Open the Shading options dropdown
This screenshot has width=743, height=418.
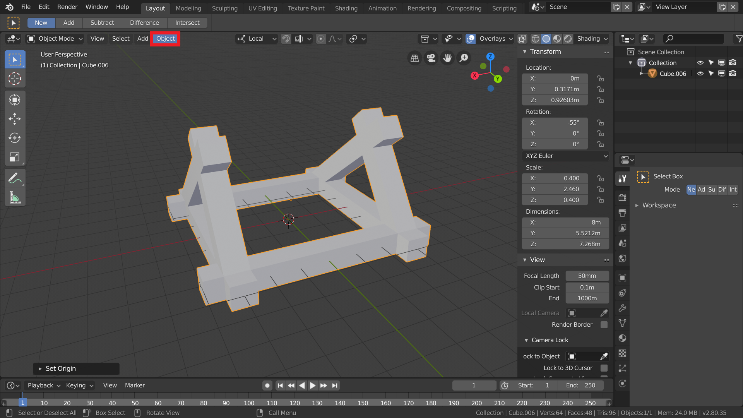click(592, 39)
